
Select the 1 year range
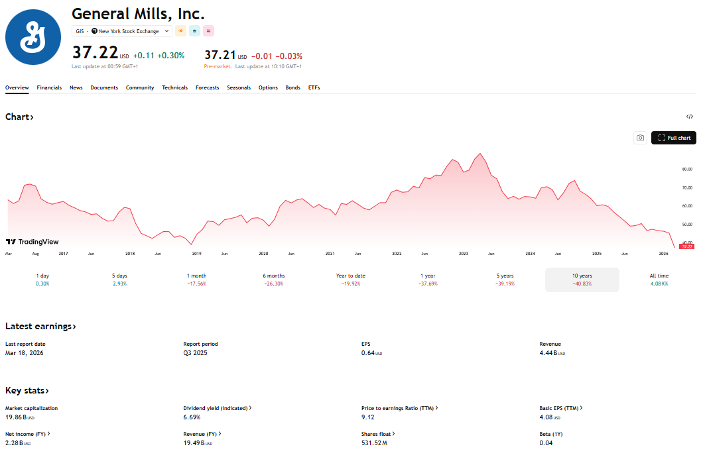click(428, 280)
